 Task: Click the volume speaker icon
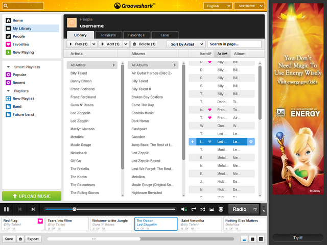click(184, 209)
